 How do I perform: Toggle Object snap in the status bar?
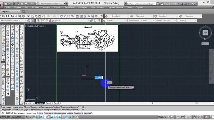(45, 117)
